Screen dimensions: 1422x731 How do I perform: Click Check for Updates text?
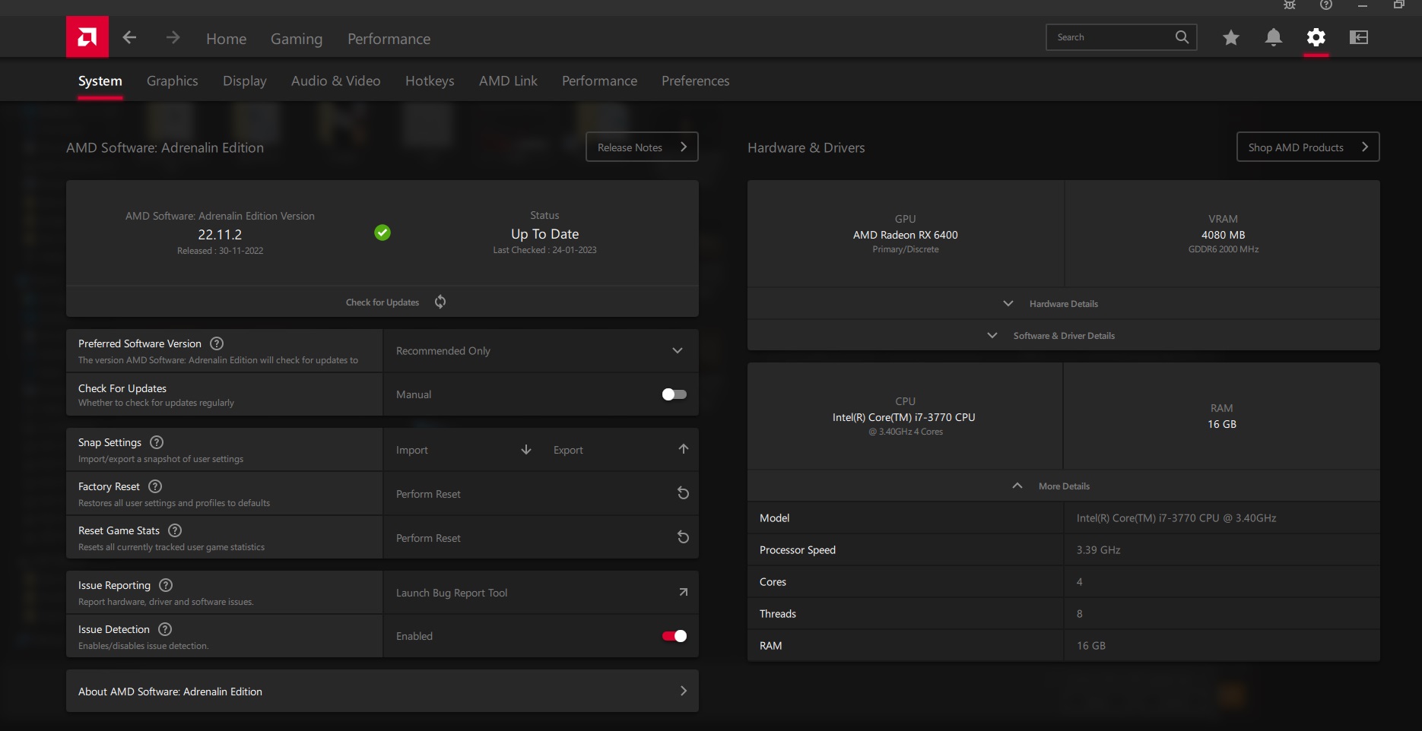tap(382, 302)
